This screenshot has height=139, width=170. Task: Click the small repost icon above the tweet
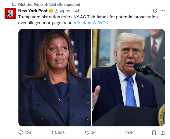pyautogui.click(x=14, y=4)
